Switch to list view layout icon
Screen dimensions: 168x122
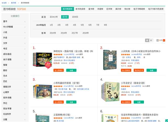click(x=151, y=40)
